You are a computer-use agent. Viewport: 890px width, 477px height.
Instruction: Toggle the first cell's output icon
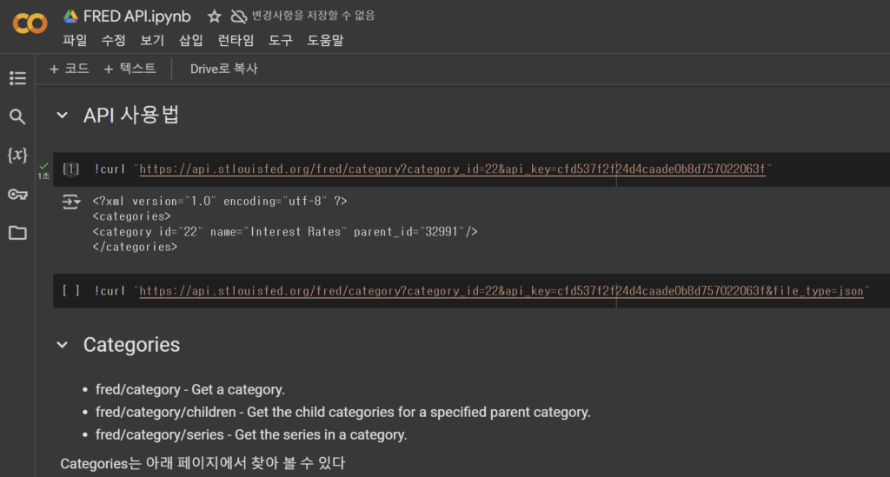(71, 202)
